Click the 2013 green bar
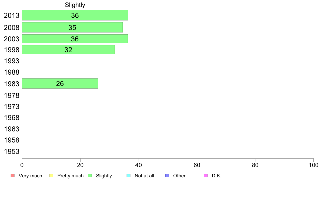This screenshot has width=321, height=199. click(x=75, y=15)
